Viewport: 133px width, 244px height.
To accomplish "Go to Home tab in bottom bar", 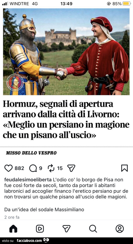I will tap(13, 229).
